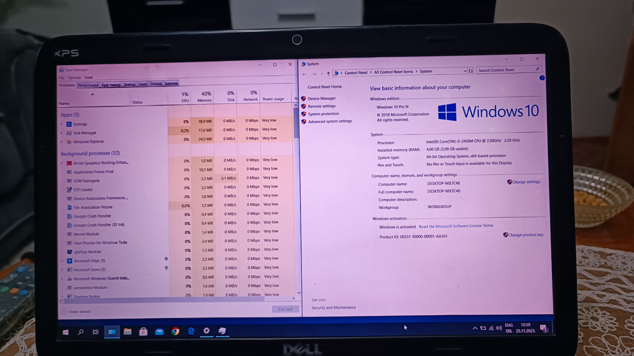This screenshot has height=356, width=634.
Task: Launch Google Chrome from the taskbar
Action: [x=175, y=331]
